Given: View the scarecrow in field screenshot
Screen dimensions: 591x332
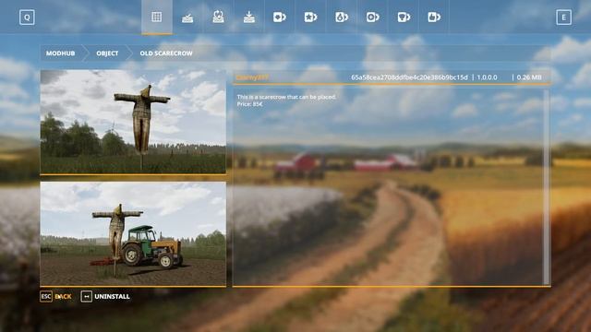Looking at the screenshot, I should [133, 122].
